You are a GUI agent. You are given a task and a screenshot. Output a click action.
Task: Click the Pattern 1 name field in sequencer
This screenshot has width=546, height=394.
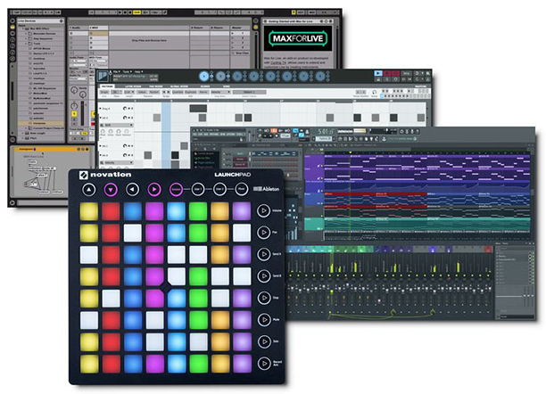[x=250, y=92]
